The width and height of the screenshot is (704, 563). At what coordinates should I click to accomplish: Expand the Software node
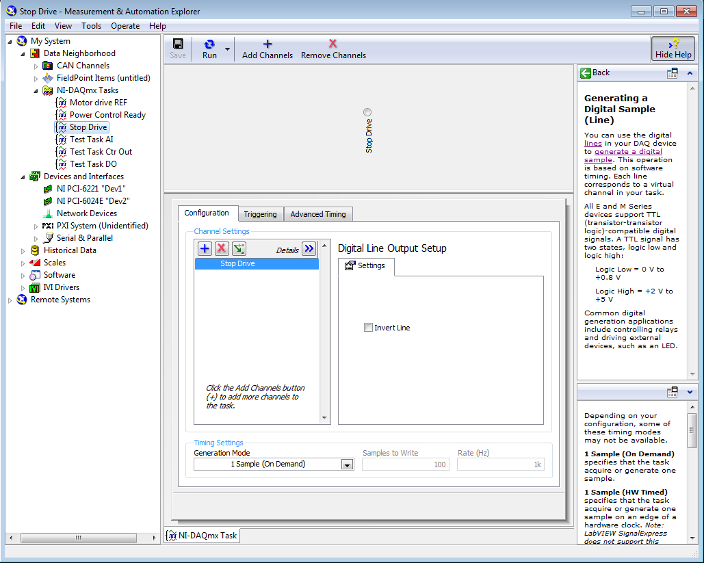(x=23, y=275)
